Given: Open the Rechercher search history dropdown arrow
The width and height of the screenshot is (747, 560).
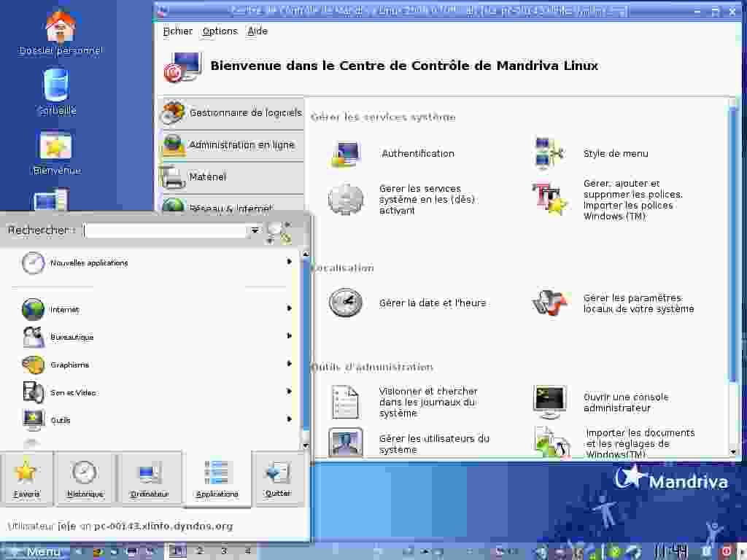Looking at the screenshot, I should pos(255,230).
